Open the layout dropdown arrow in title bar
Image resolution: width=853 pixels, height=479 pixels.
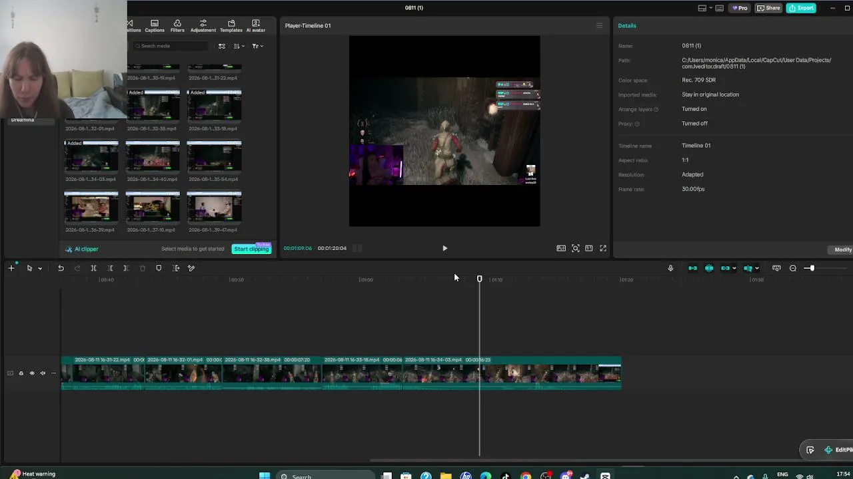[x=711, y=8]
